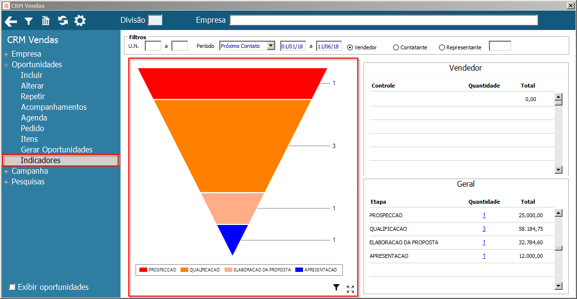Select the Representante radio button
Screen dimensions: 577x299
(x=442, y=47)
